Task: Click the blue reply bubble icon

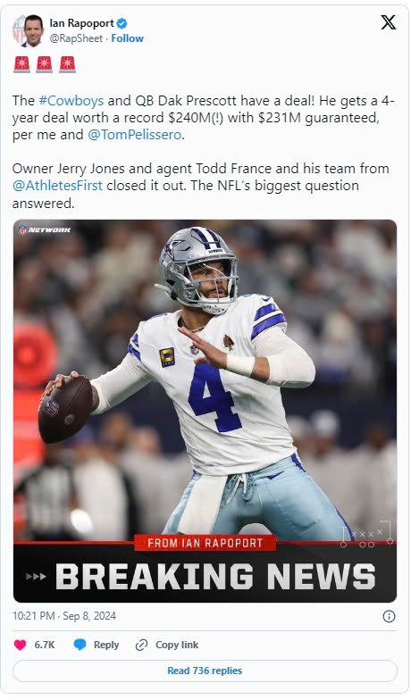Action: [x=80, y=645]
